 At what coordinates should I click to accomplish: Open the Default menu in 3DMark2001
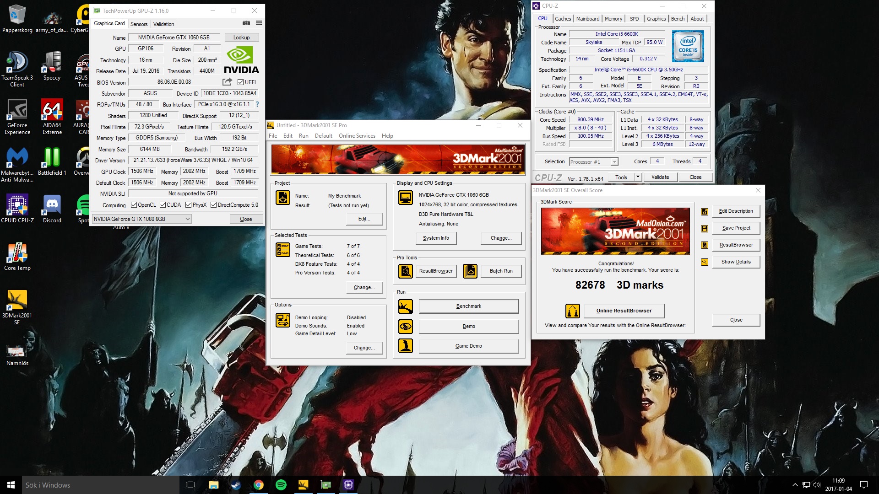click(324, 136)
